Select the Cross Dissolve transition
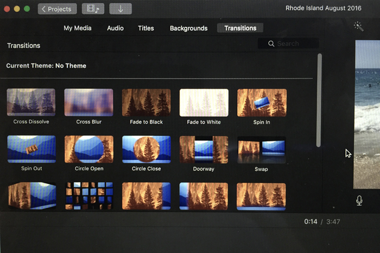 click(31, 102)
